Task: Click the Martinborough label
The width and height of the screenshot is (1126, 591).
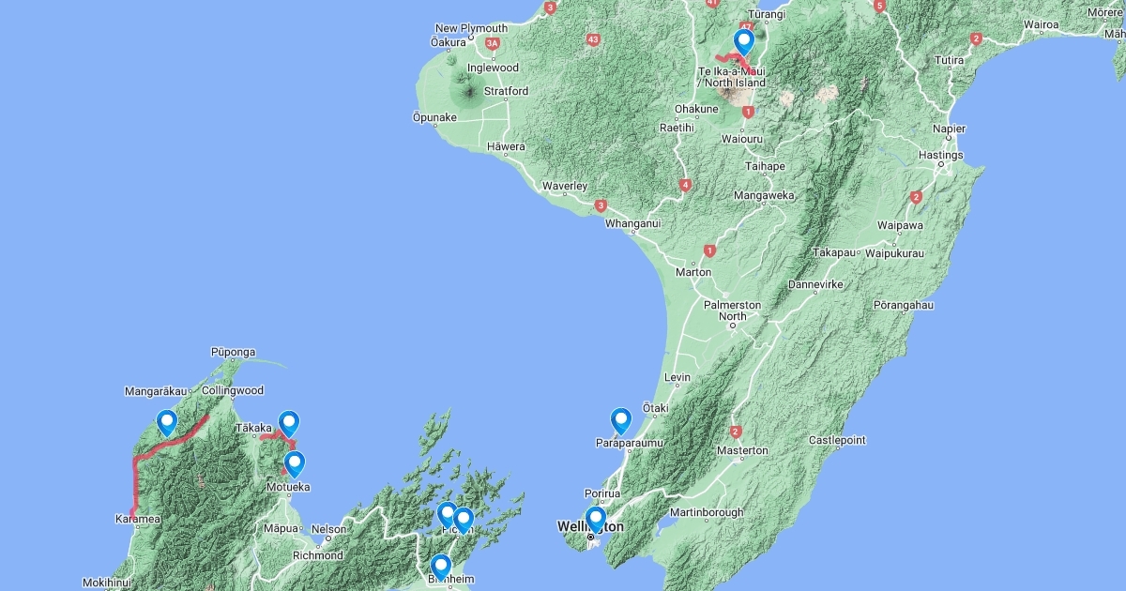Action: 706,513
